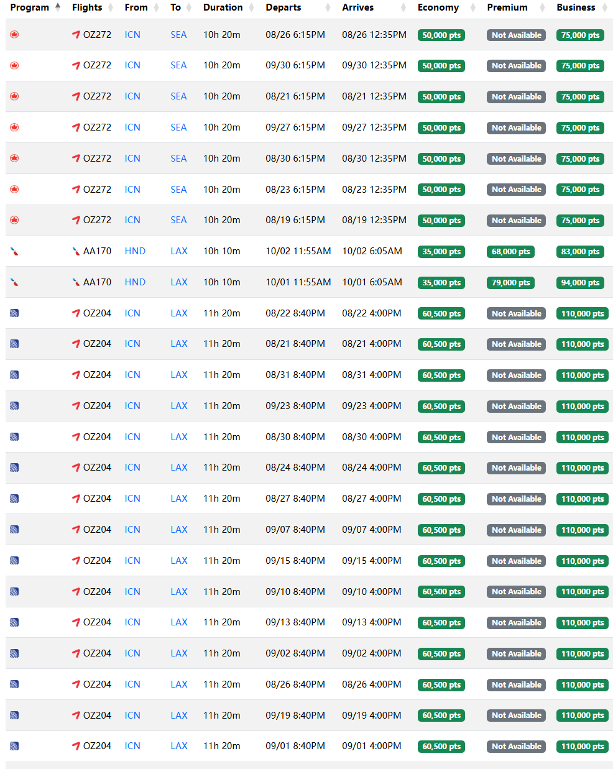The image size is (613, 769).
Task: Click United program icon on 09/19 row
Action: [x=14, y=716]
